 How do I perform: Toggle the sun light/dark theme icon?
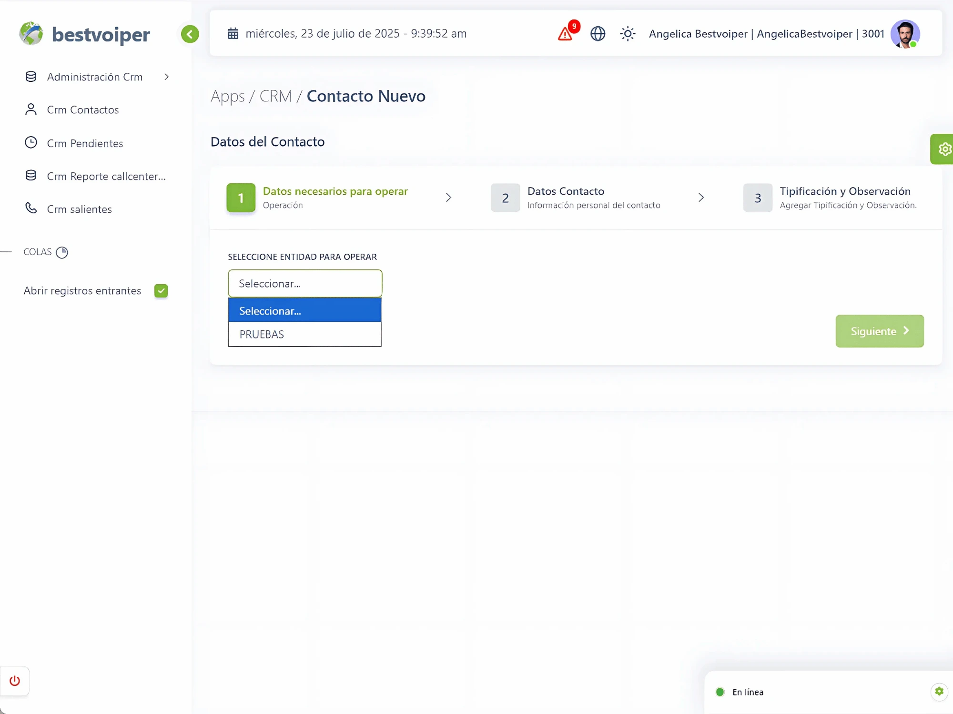click(x=628, y=34)
